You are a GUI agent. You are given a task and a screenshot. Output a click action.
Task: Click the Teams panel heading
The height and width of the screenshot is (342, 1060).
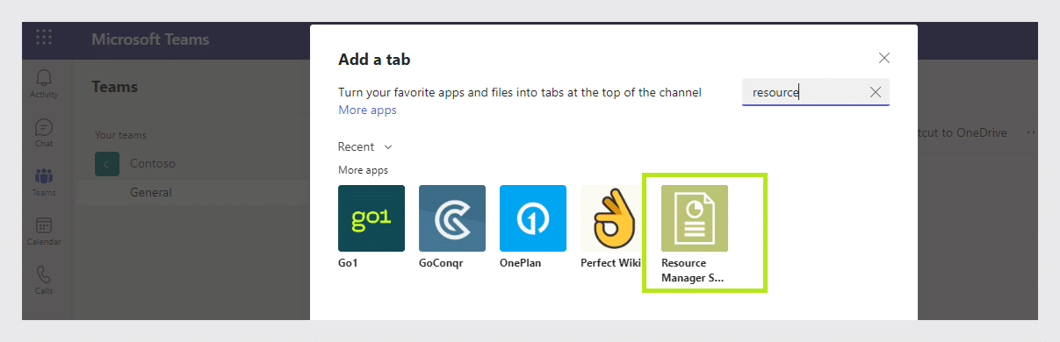(x=114, y=87)
